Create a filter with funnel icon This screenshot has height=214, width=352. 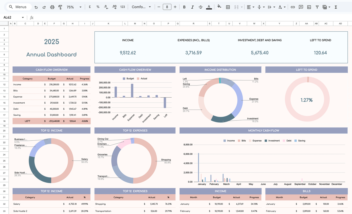317,7
